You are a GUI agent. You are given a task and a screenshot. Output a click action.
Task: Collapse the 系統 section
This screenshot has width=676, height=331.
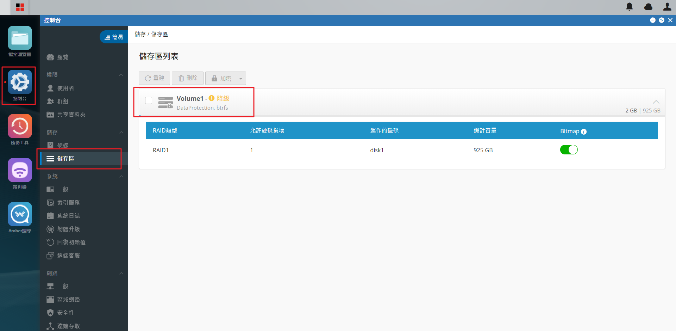(x=121, y=176)
